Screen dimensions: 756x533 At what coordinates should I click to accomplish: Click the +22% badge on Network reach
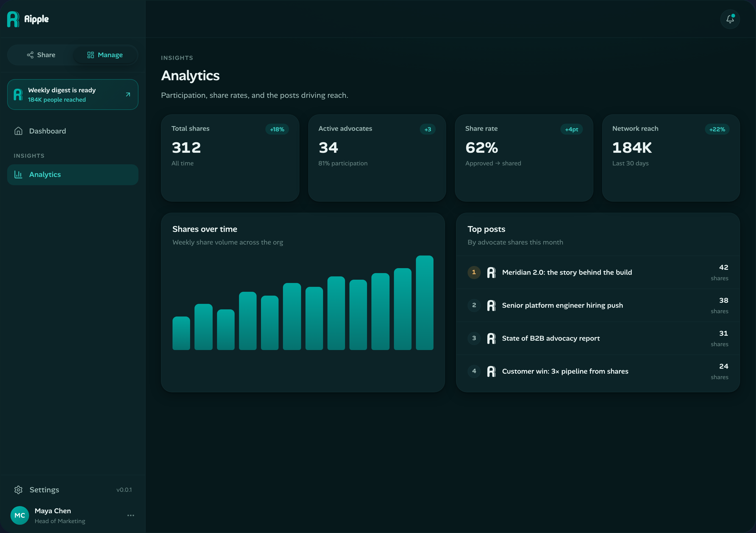coord(717,129)
